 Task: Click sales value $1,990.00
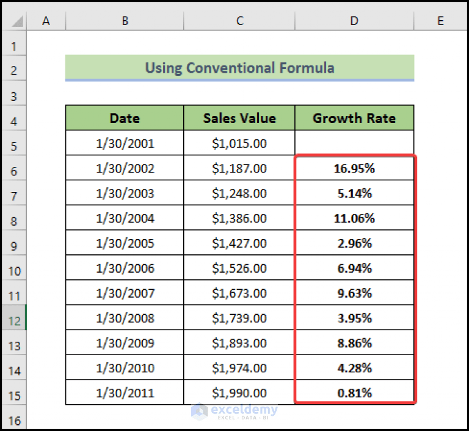tap(239, 392)
